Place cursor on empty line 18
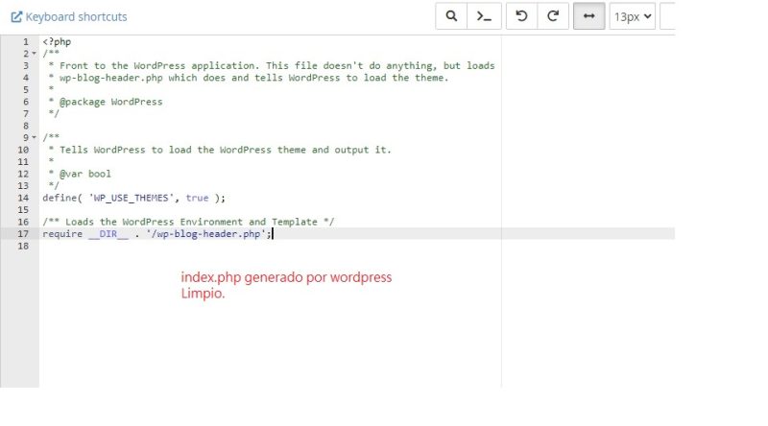The image size is (768, 426). [192, 247]
